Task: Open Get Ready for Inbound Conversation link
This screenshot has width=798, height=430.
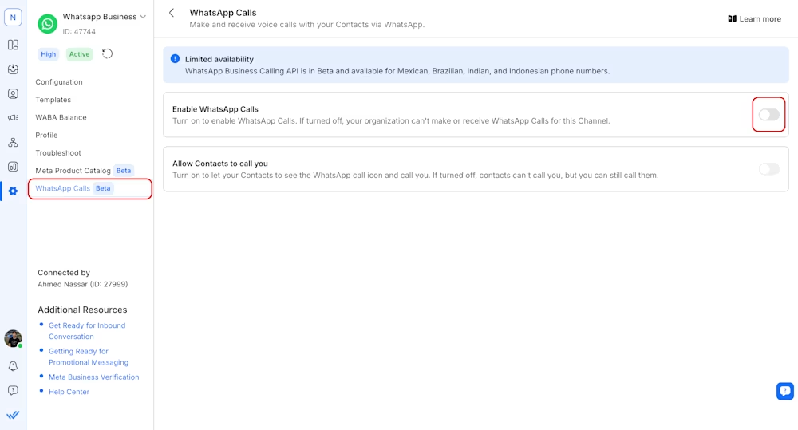Action: (87, 331)
